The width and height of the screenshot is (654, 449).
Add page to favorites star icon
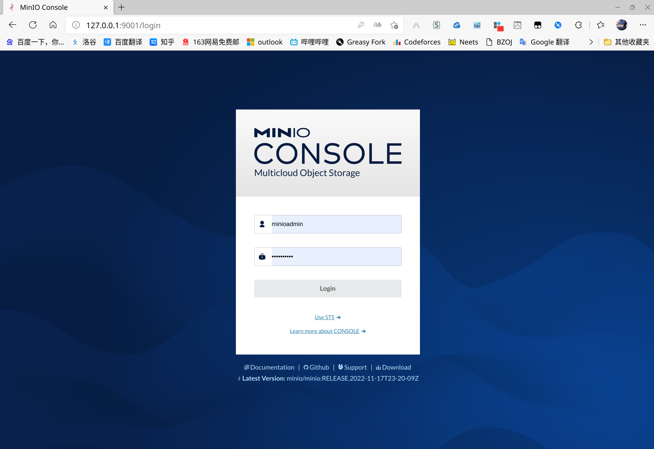click(394, 25)
